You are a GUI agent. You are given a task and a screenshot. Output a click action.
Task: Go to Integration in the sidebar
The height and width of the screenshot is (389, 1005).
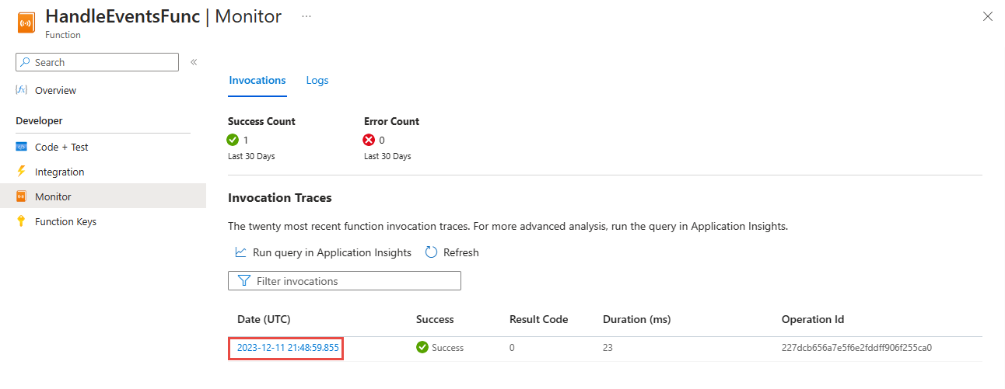pyautogui.click(x=59, y=172)
